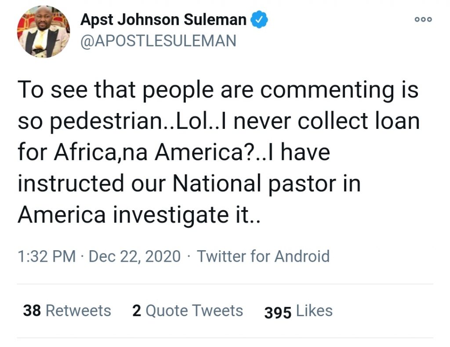Click the Dec 22, 2020 date
450x347 pixels.
click(x=134, y=256)
